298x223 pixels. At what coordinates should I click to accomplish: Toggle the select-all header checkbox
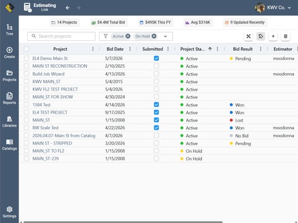(x=27, y=49)
